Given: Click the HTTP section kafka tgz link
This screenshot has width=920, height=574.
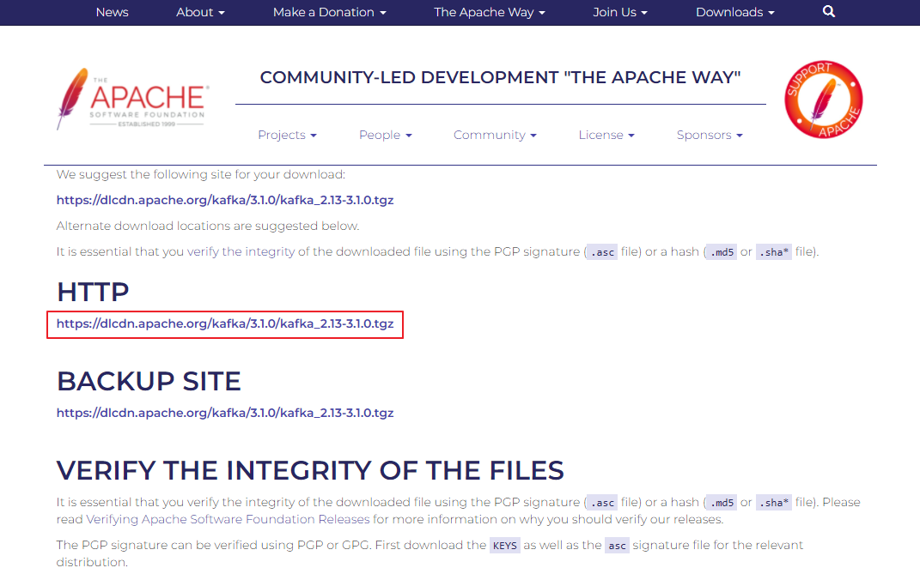Looking at the screenshot, I should [x=225, y=323].
